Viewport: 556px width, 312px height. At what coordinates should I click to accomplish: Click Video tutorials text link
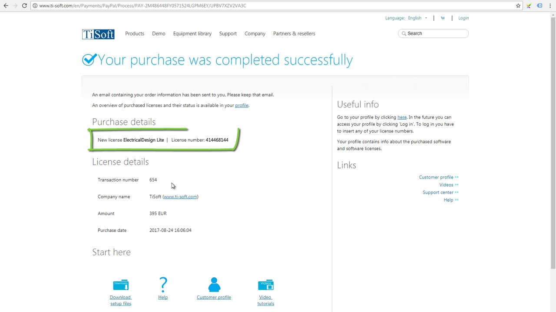(x=265, y=300)
